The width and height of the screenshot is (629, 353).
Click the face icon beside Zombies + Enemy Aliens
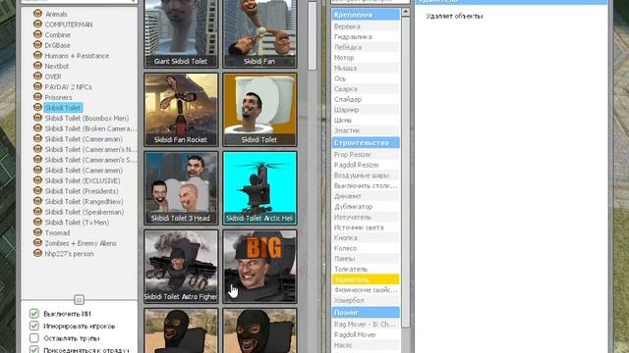37,242
